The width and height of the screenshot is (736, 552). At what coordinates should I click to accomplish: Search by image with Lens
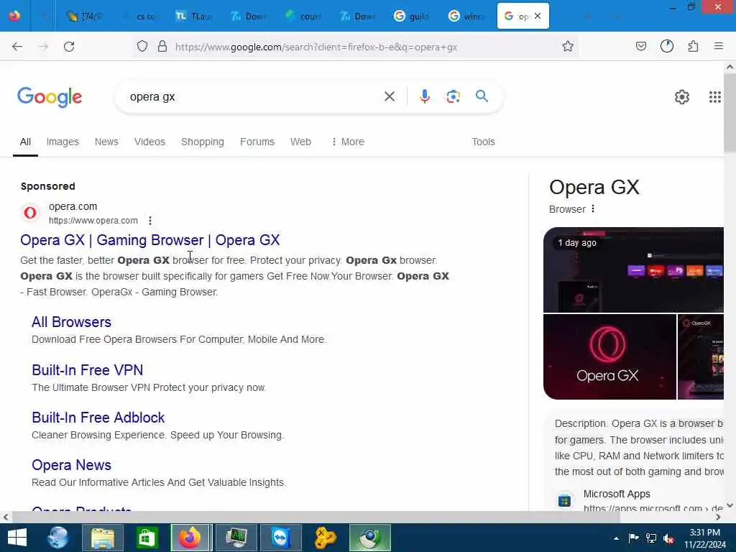point(453,97)
